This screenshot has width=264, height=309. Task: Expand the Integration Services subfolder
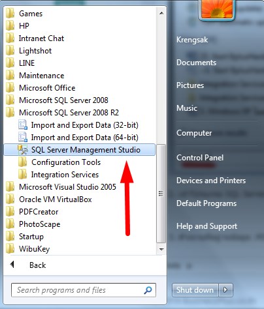(65, 175)
